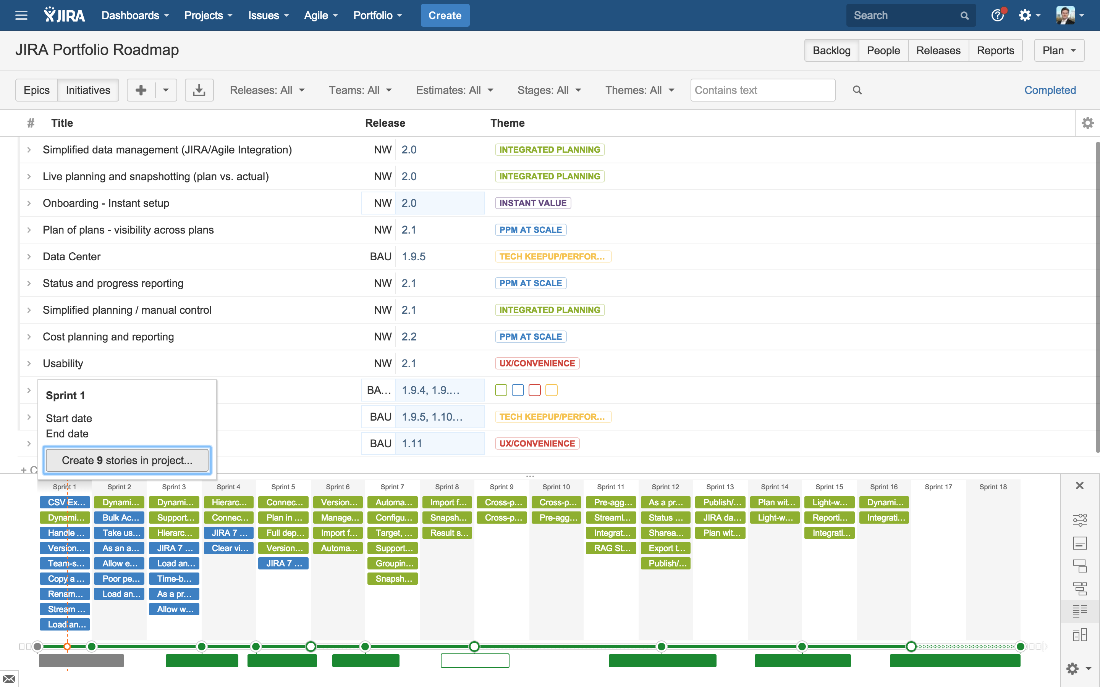The height and width of the screenshot is (687, 1100).
Task: Switch to the Reports tab
Action: pyautogui.click(x=995, y=50)
